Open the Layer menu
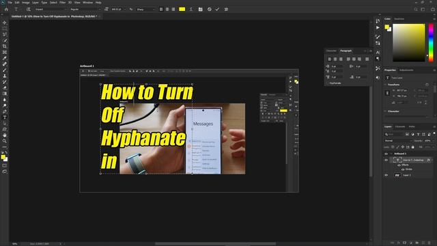Screen dimensions: 437x246 tap(36, 3)
